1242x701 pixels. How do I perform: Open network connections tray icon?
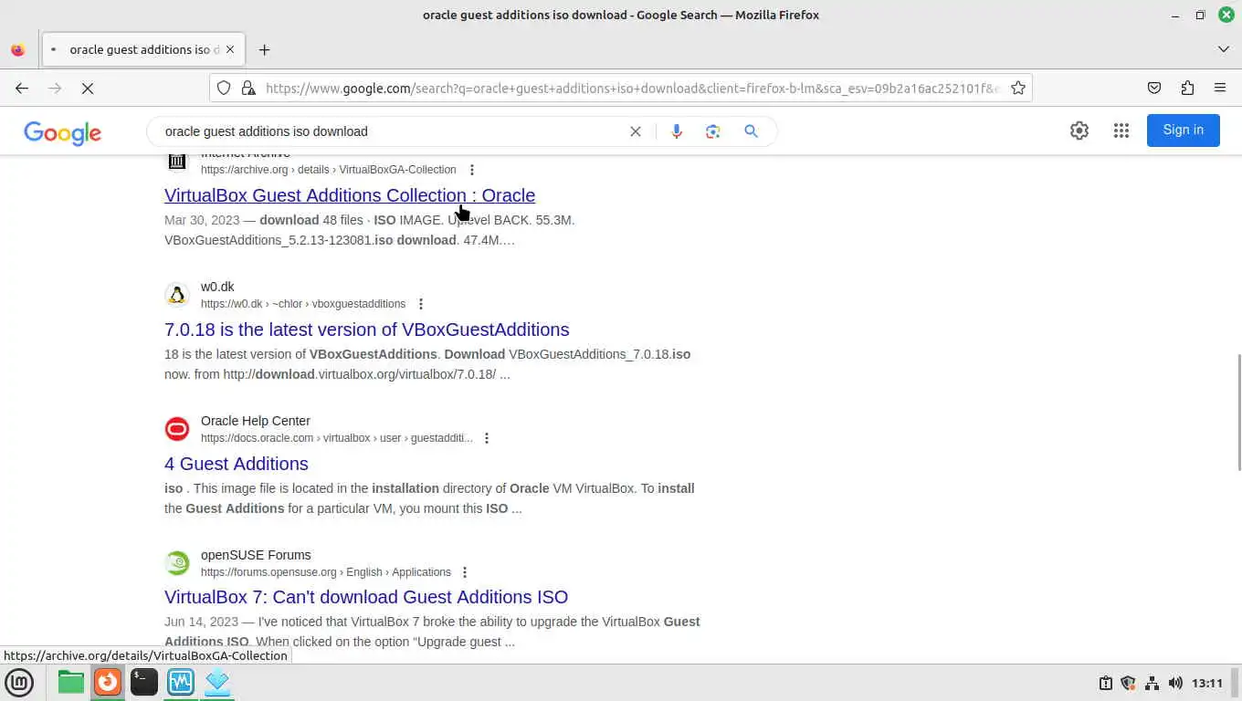click(x=1152, y=683)
